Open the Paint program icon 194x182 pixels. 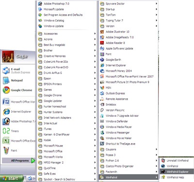pos(6,150)
